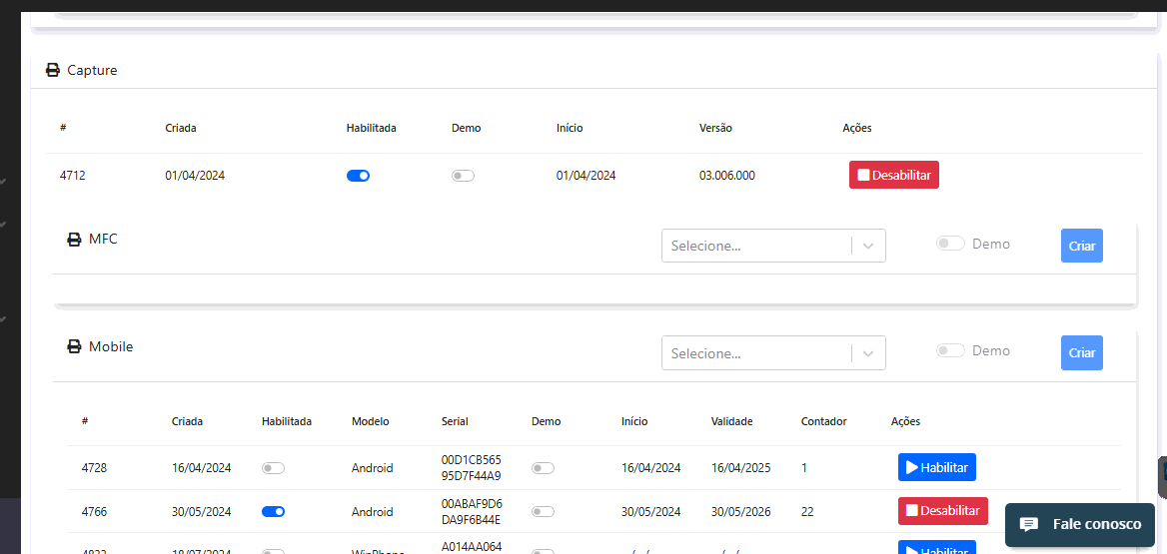Click the chat icon in Fale conosco
The height and width of the screenshot is (554, 1167).
[1029, 525]
